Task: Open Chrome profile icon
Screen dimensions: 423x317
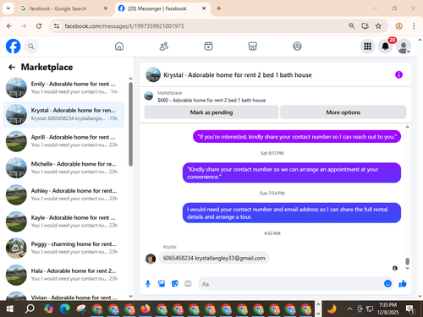Action: (399, 26)
